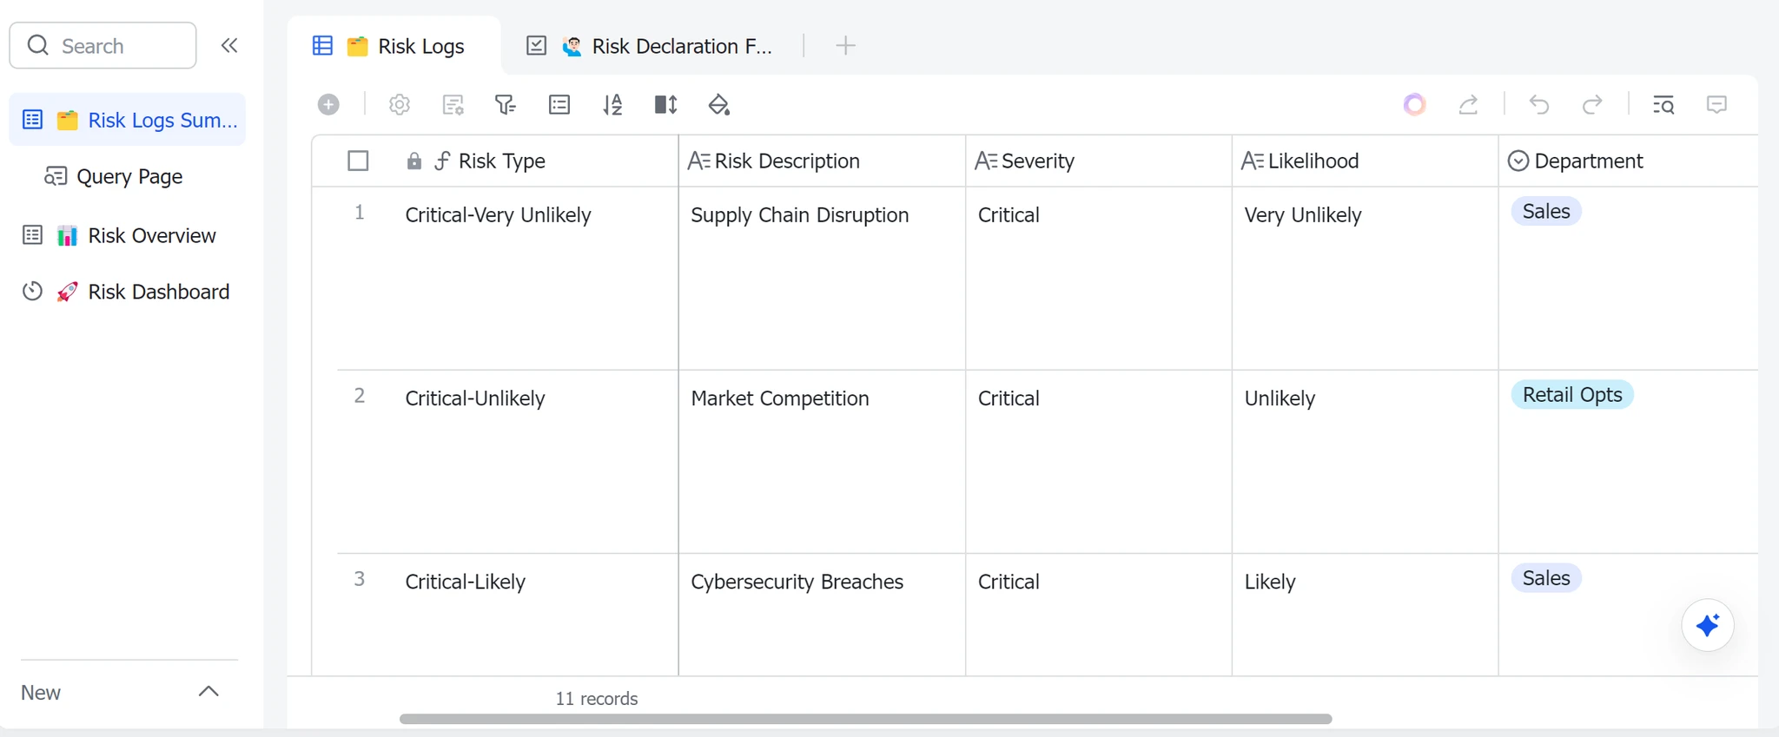Open the find records icon

click(x=1663, y=105)
